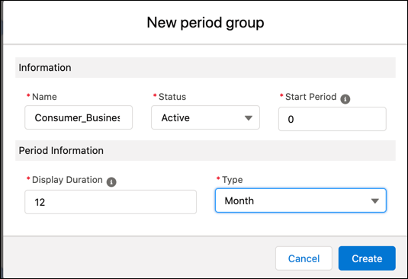The image size is (408, 279).
Task: Click the New period group title
Action: [205, 23]
